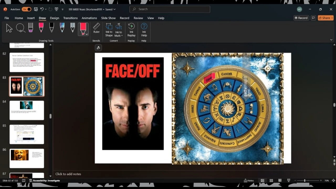336x189 pixels.
Task: Click the Designer icon above the slide
Action: (98, 48)
